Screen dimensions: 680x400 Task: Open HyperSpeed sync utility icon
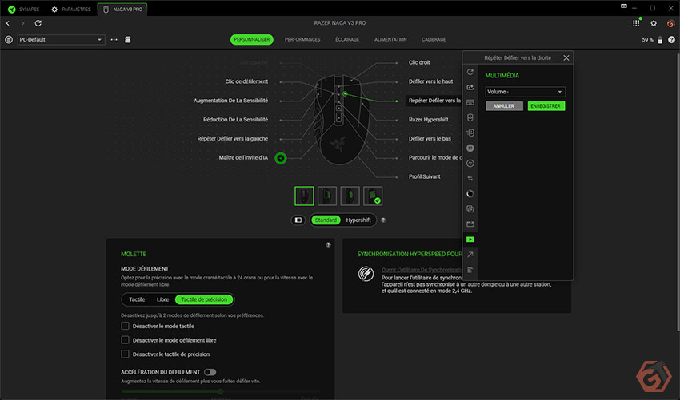tap(366, 274)
